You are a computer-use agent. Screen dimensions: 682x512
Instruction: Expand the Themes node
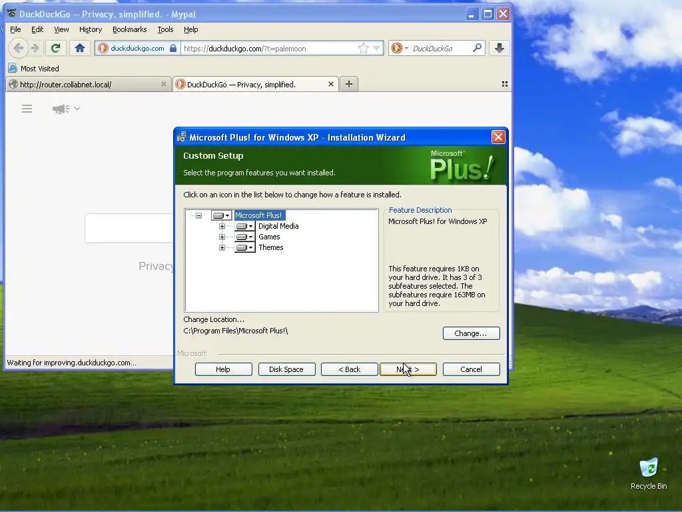[x=222, y=248]
